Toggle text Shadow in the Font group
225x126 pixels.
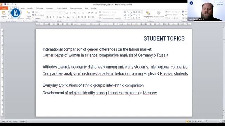57,17
